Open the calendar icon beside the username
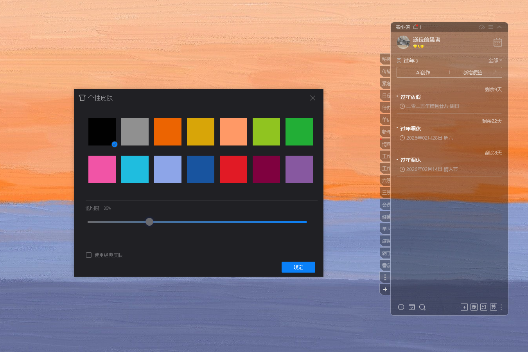 pyautogui.click(x=497, y=42)
